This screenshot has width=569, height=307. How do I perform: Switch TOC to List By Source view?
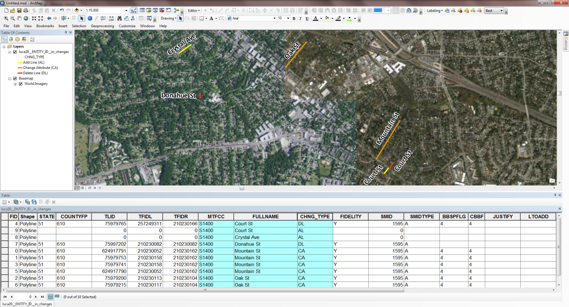(x=11, y=39)
